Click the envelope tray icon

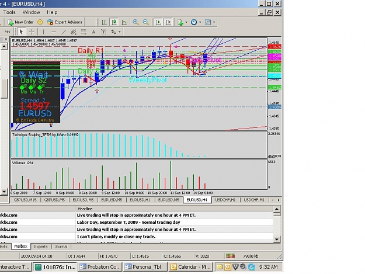(220, 267)
